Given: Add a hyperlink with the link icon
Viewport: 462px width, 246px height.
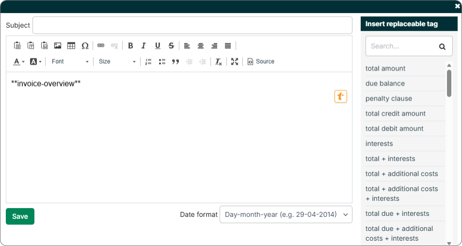Looking at the screenshot, I should pos(101,46).
